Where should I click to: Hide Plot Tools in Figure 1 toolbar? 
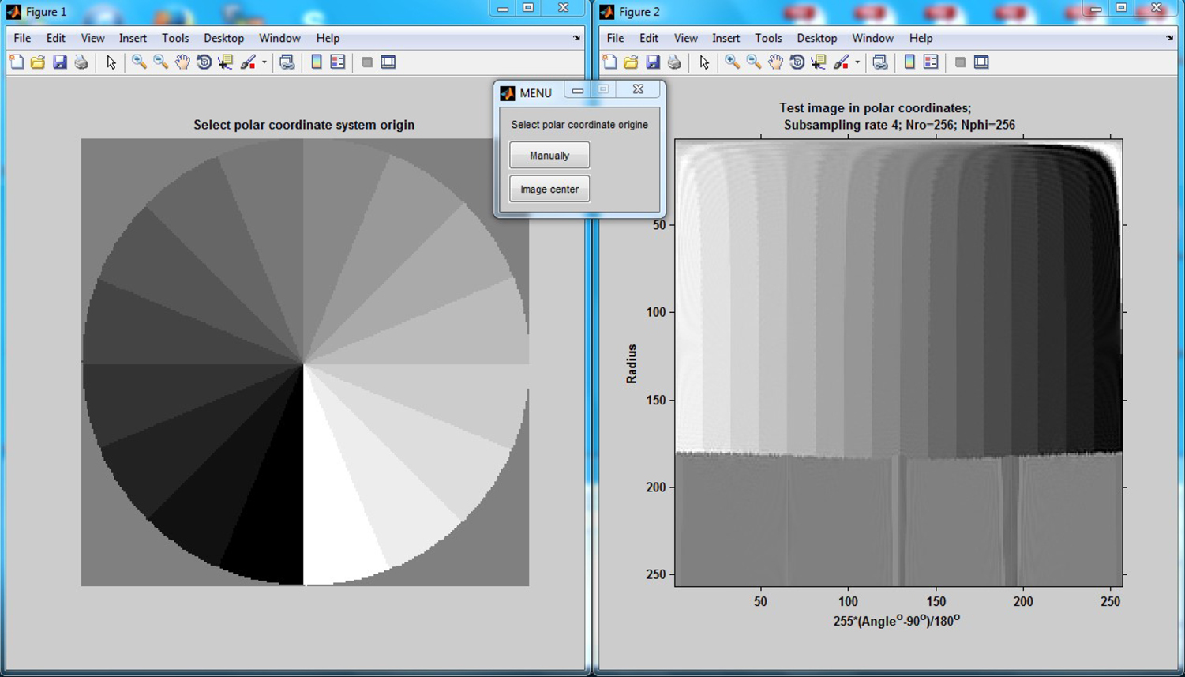point(367,62)
